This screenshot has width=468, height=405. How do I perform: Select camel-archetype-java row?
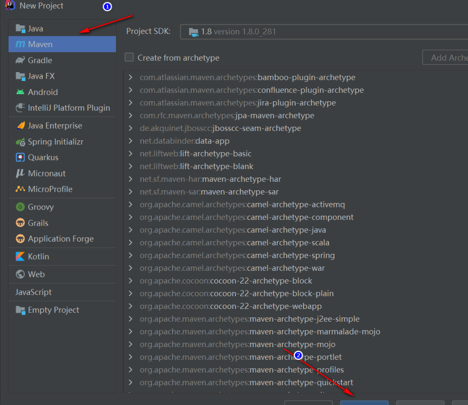296,230
